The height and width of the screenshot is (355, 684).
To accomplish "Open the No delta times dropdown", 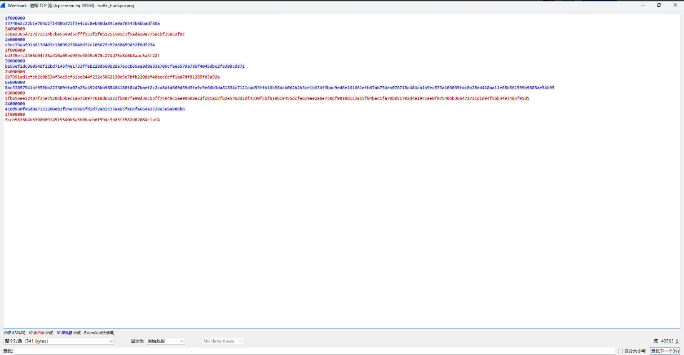I will tap(222, 341).
